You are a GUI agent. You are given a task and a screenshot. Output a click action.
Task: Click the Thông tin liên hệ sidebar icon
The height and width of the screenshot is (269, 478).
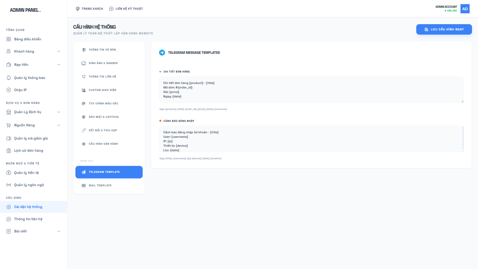click(x=9, y=219)
